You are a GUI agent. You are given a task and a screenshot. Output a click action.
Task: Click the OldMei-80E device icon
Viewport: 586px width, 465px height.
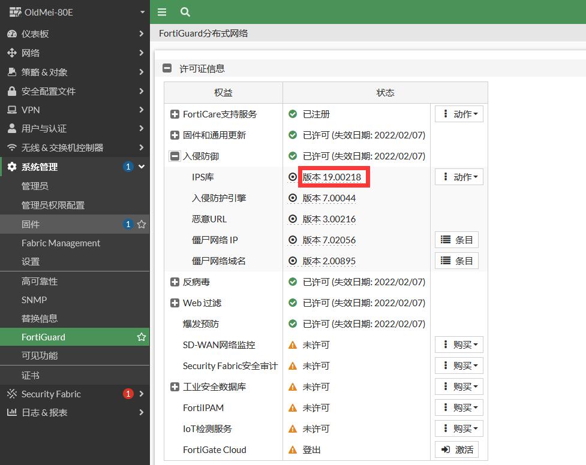[x=16, y=12]
